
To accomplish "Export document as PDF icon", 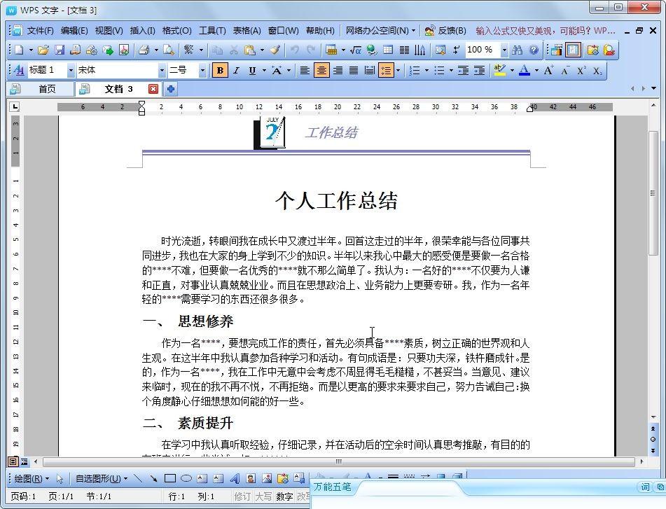I will [123, 50].
